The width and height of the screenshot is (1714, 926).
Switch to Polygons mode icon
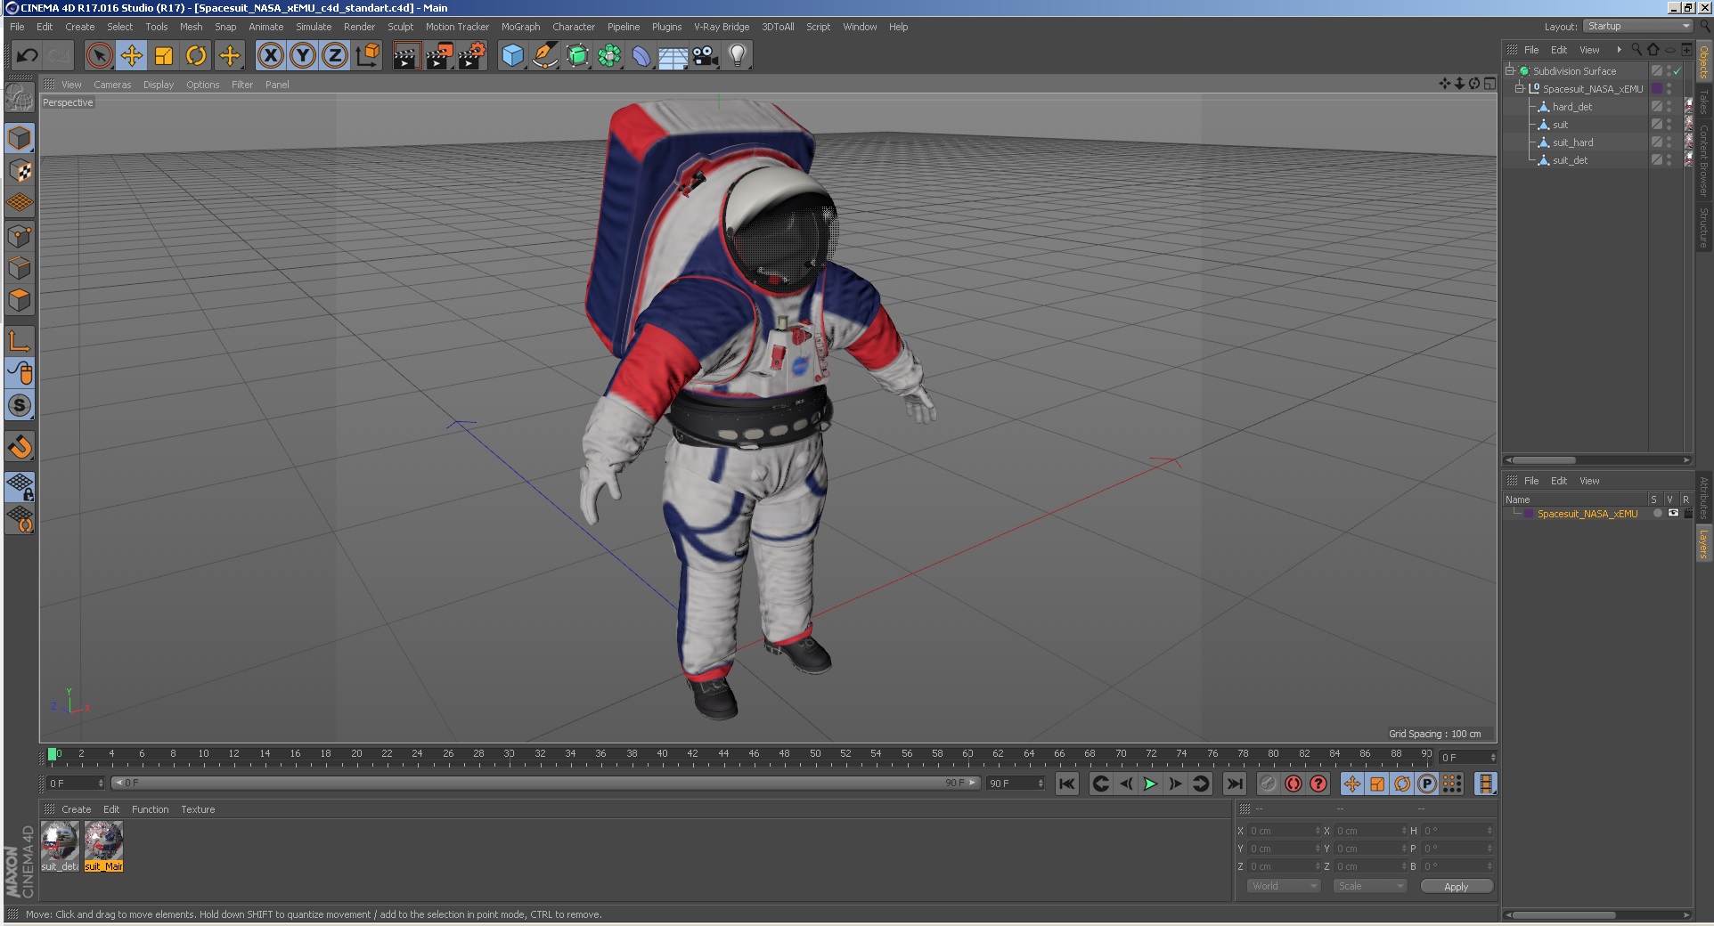coord(20,300)
